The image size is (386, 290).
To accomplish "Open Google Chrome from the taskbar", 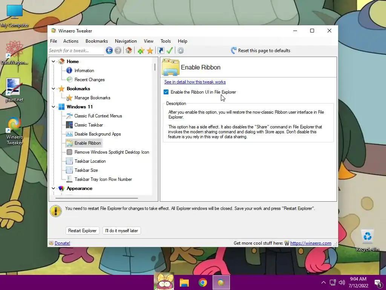I will [202, 282].
